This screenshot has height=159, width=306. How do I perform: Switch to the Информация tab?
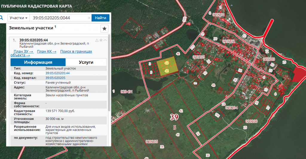click(38, 62)
